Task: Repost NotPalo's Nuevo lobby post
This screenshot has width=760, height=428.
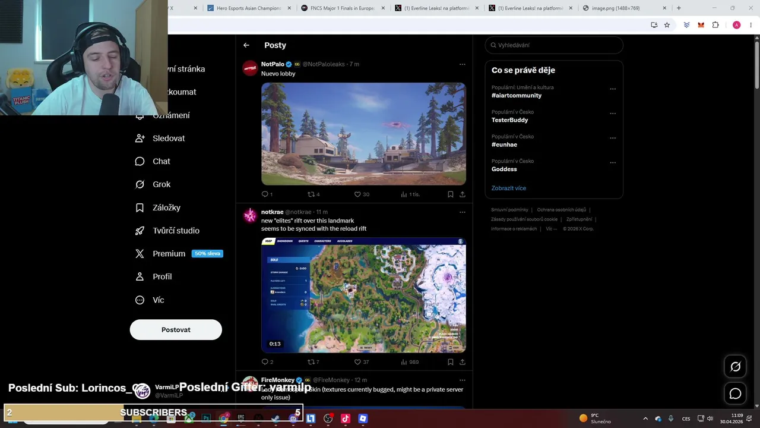Action: tap(313, 194)
